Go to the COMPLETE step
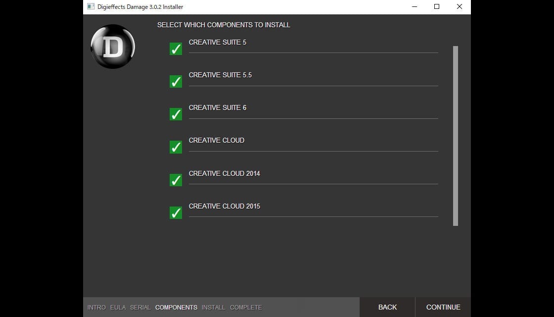 [246, 308]
